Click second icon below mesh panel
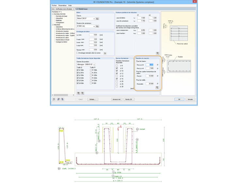Image resolution: width=248 pixels, height=186 pixels. click(83, 93)
